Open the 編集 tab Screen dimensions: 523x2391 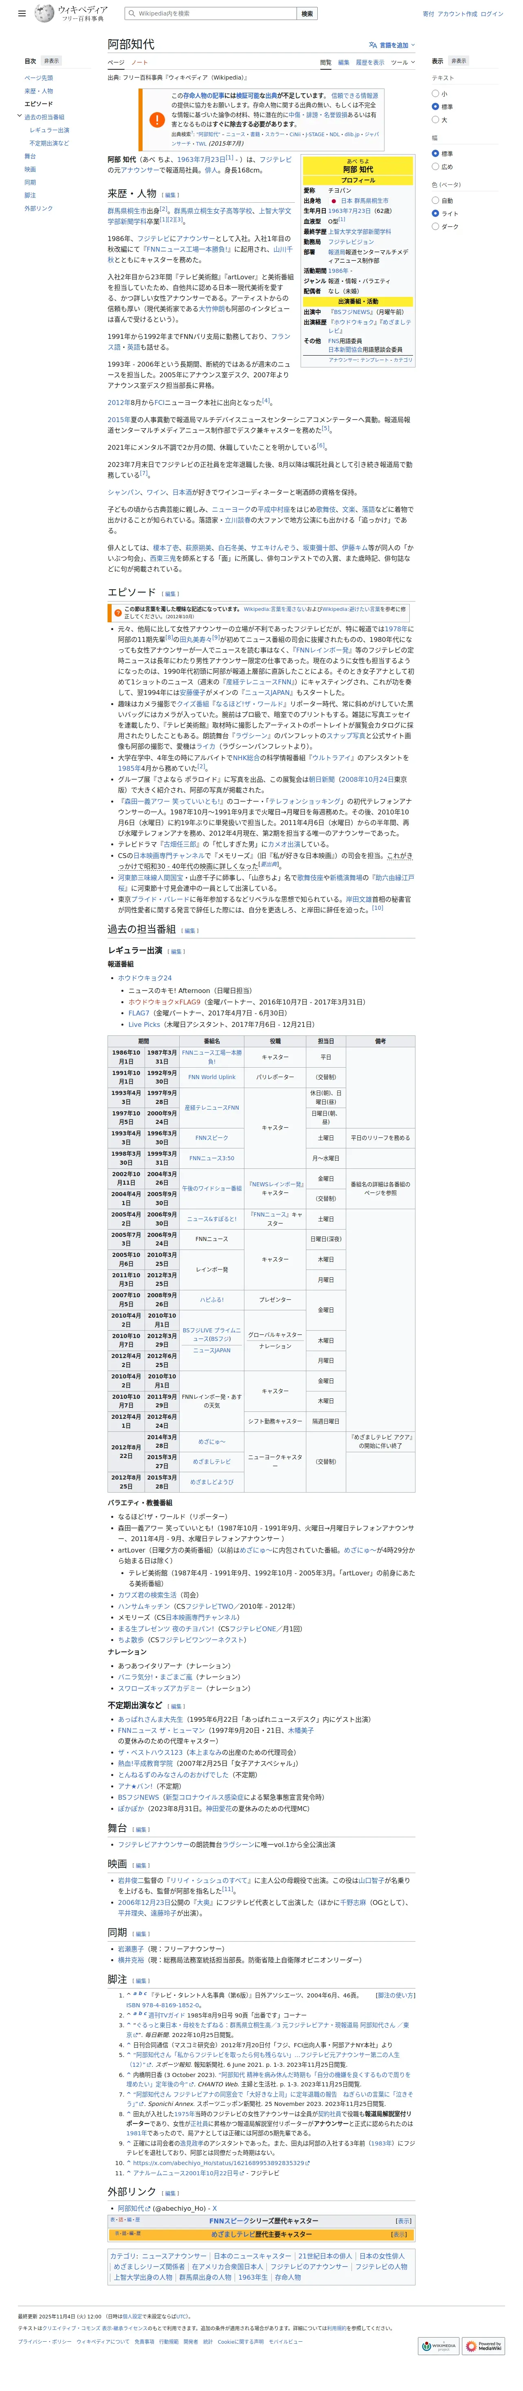tap(344, 62)
